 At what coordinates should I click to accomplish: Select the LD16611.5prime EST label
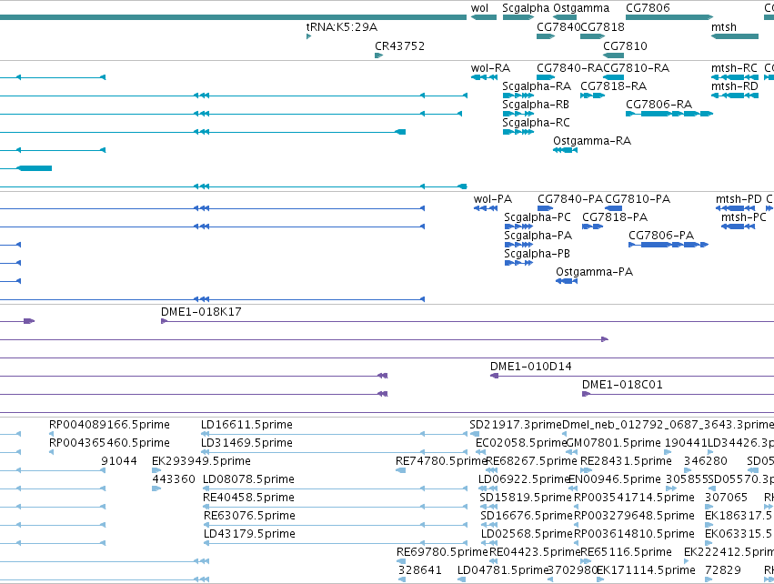pos(246,425)
